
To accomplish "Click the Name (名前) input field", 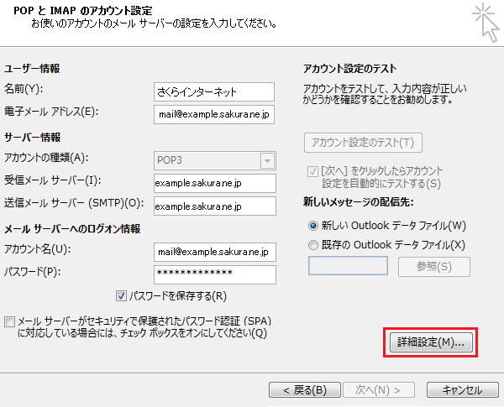I will pos(214,91).
